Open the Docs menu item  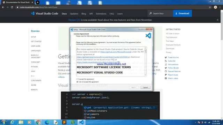pos(64,14)
